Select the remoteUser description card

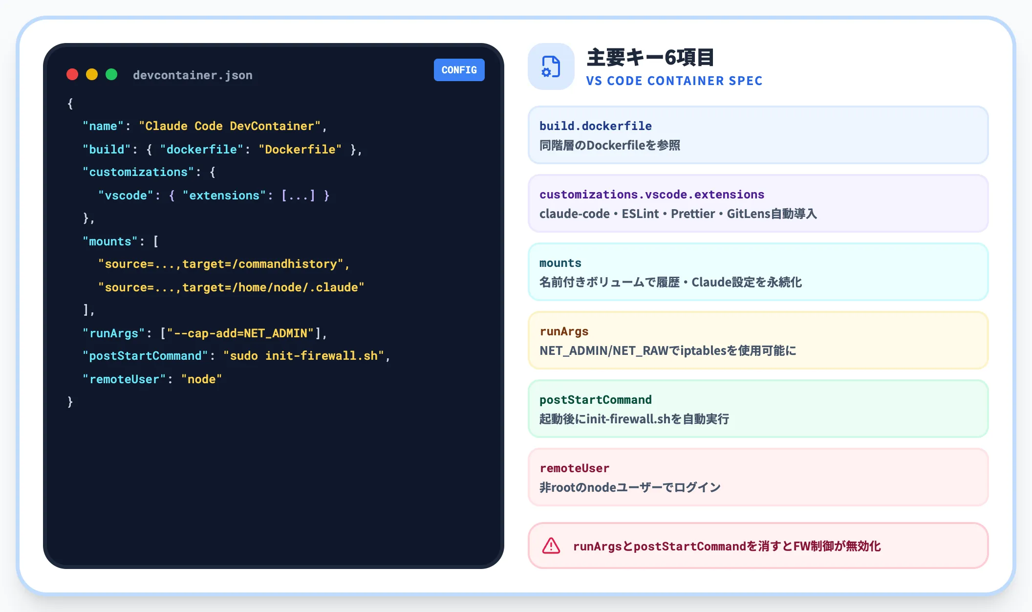[758, 477]
